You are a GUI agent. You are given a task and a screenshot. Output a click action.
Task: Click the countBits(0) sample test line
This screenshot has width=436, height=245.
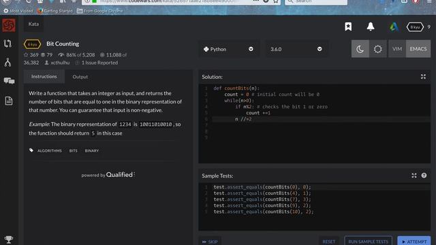coord(262,187)
